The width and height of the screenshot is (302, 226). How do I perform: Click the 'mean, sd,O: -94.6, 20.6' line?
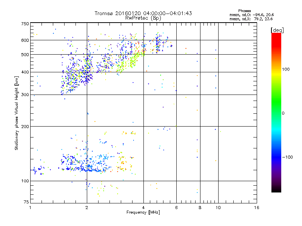[251, 15]
